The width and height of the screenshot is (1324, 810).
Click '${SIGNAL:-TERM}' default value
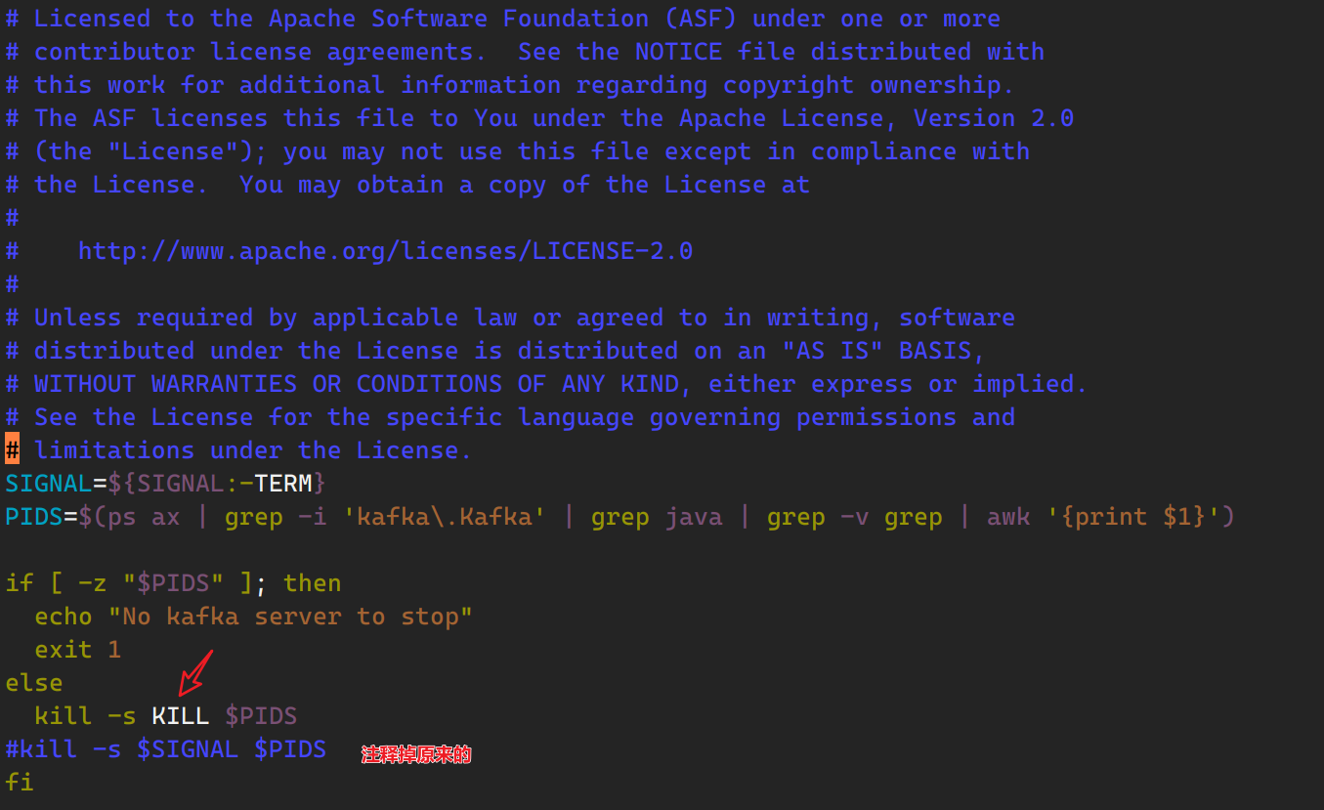217,484
